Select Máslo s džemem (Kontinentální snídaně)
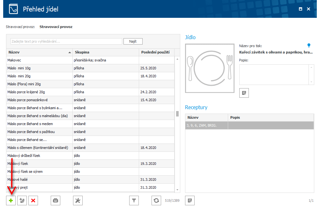 point(90,147)
